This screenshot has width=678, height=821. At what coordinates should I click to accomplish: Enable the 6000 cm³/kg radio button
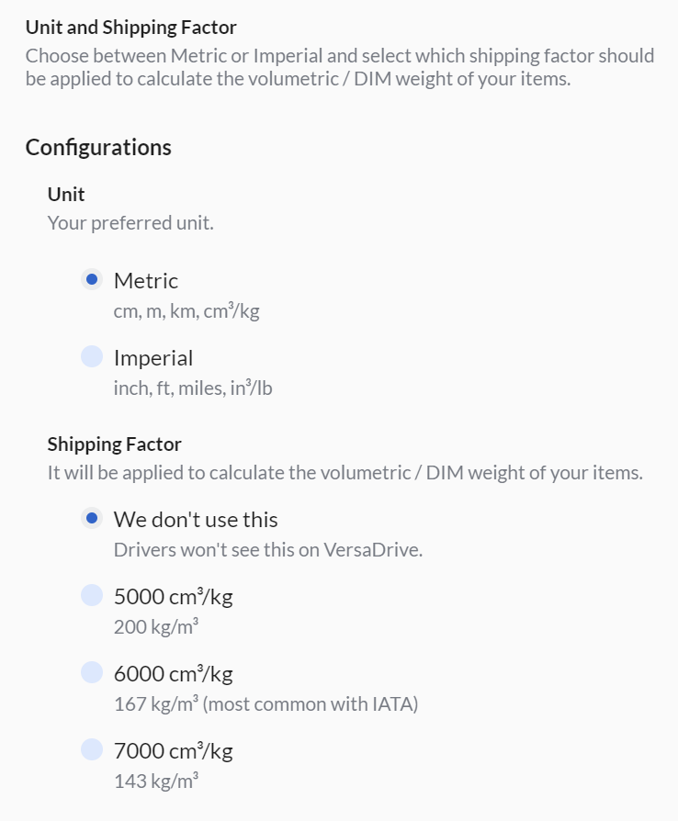coord(92,673)
